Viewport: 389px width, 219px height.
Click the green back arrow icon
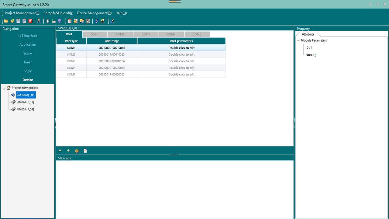tap(60, 151)
